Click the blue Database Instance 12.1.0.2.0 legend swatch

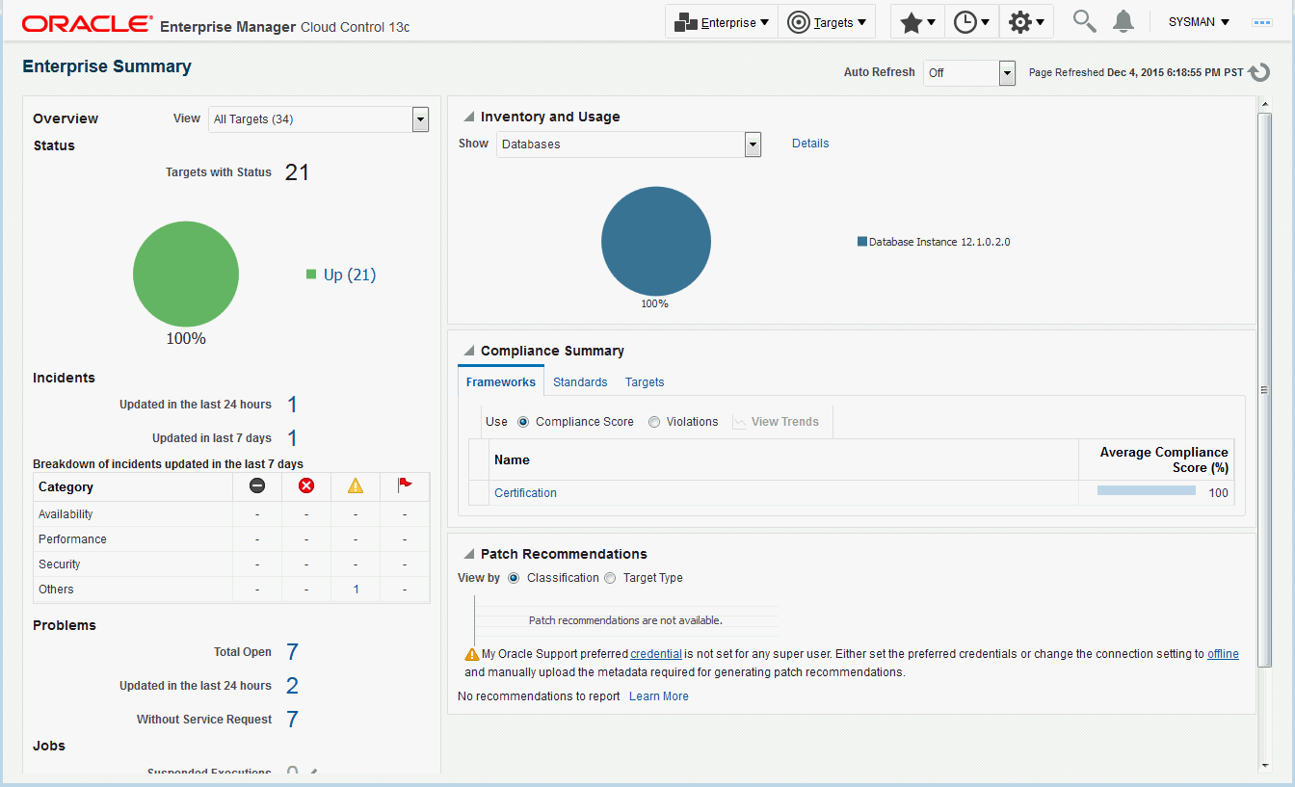(862, 242)
